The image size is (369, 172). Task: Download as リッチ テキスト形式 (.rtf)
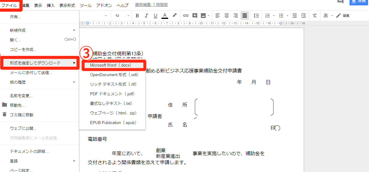[112, 84]
